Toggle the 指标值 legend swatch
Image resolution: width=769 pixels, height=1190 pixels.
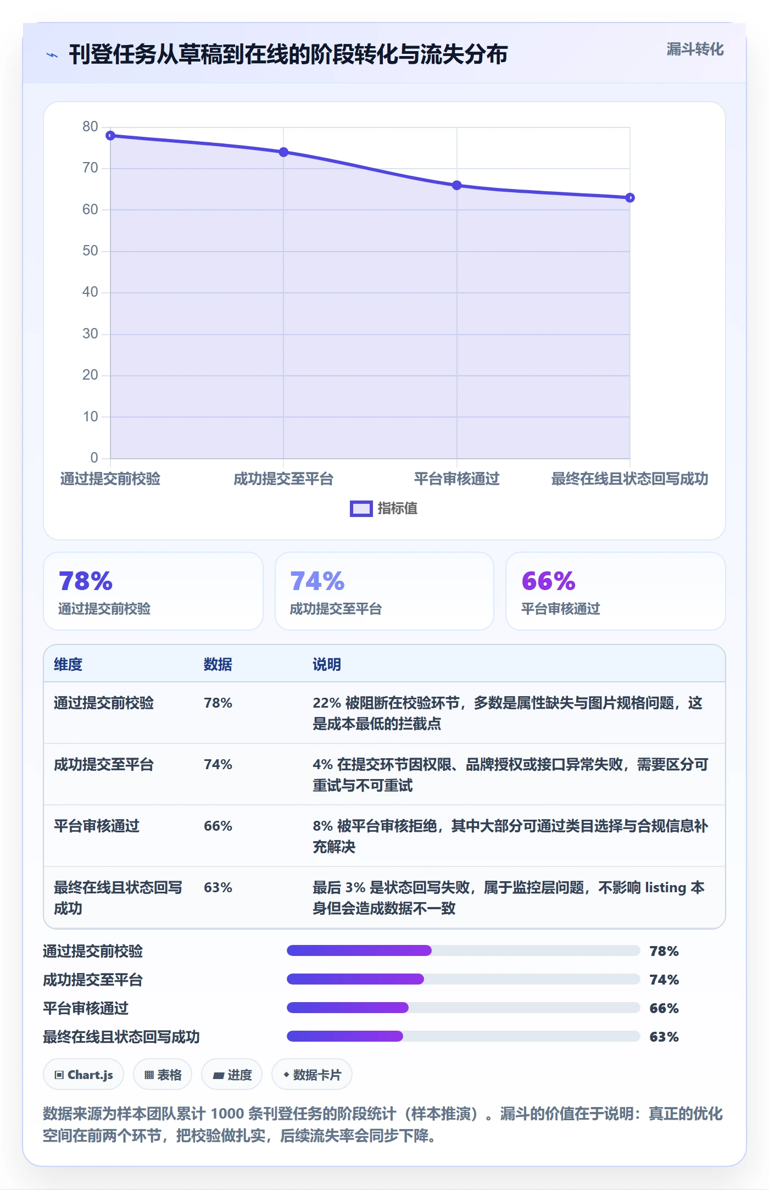(361, 509)
